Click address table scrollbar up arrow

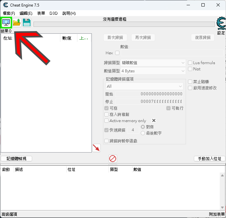point(222,175)
